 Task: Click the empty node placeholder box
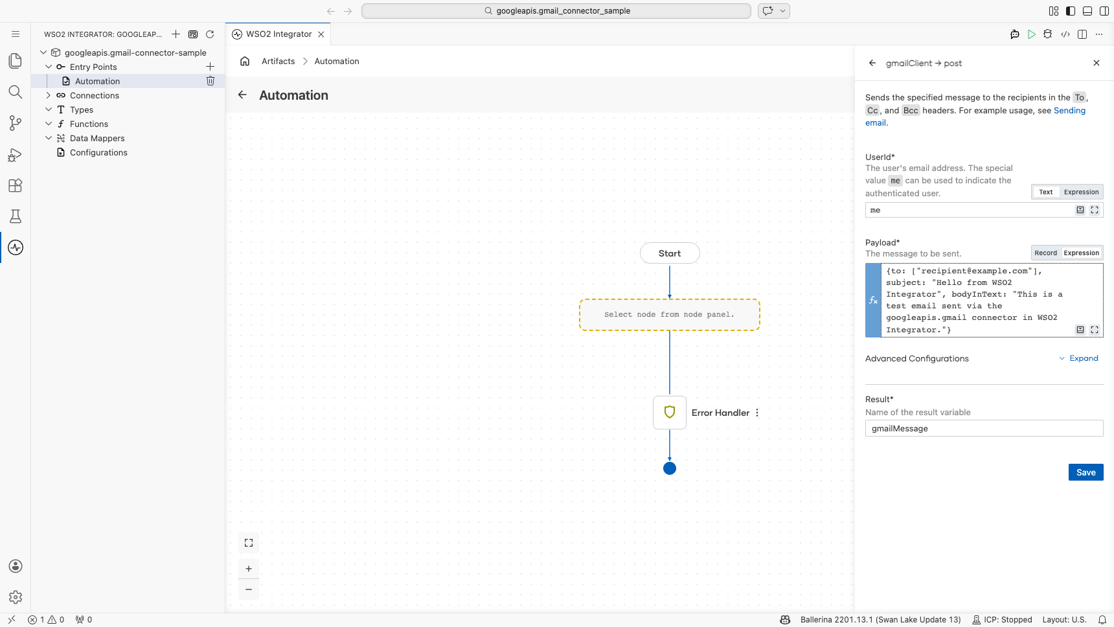click(x=670, y=315)
